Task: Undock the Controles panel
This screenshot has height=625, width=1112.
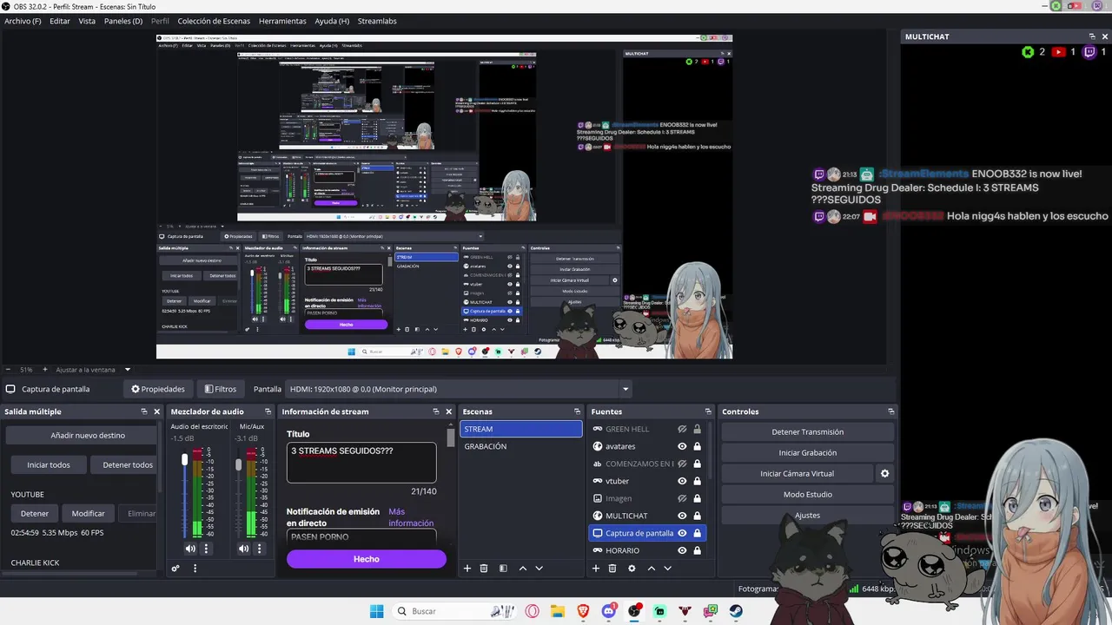Action: point(890,411)
